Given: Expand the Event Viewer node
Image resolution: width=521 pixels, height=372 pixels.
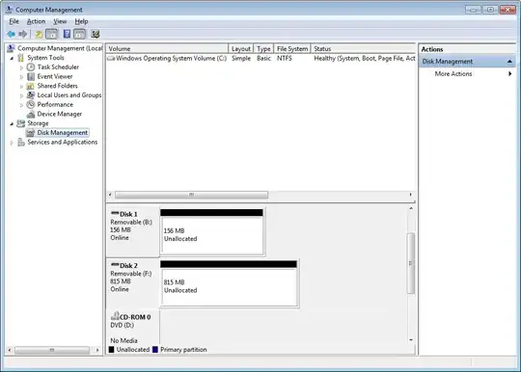Looking at the screenshot, I should pyautogui.click(x=21, y=77).
